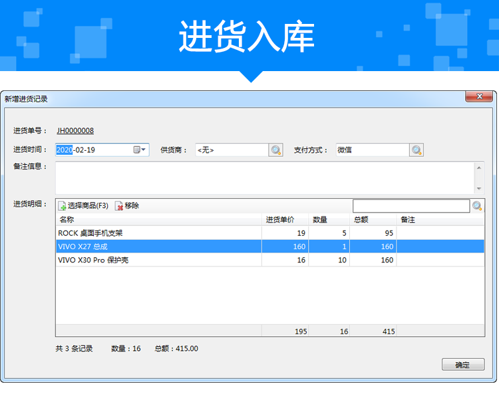The height and width of the screenshot is (402, 499).
Task: Sort by the 进货单价 column header
Action: pos(285,220)
